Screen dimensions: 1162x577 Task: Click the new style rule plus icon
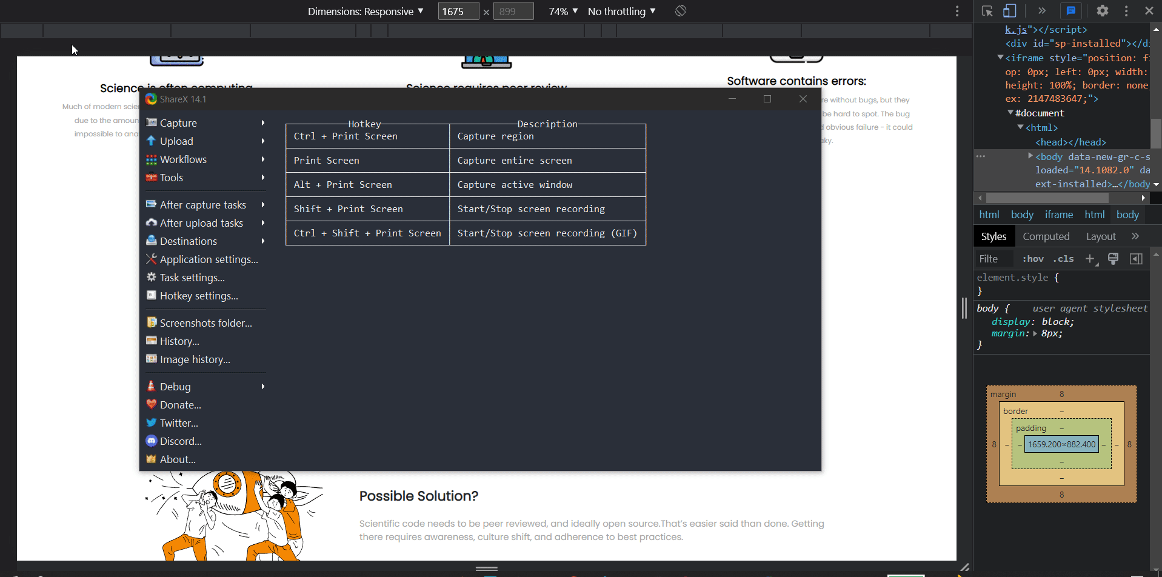pyautogui.click(x=1090, y=259)
